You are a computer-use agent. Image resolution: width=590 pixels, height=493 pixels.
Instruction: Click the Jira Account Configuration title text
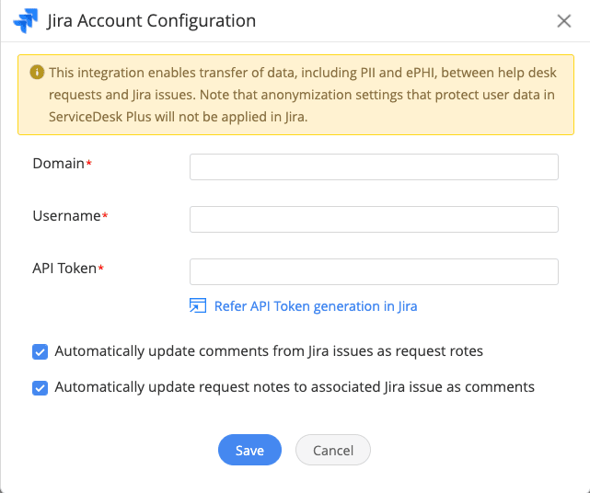tap(151, 20)
